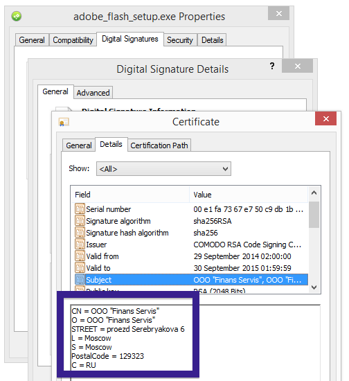The width and height of the screenshot is (349, 381).
Task: Click the PostalCode = 129323 line
Action: pyautogui.click(x=107, y=356)
